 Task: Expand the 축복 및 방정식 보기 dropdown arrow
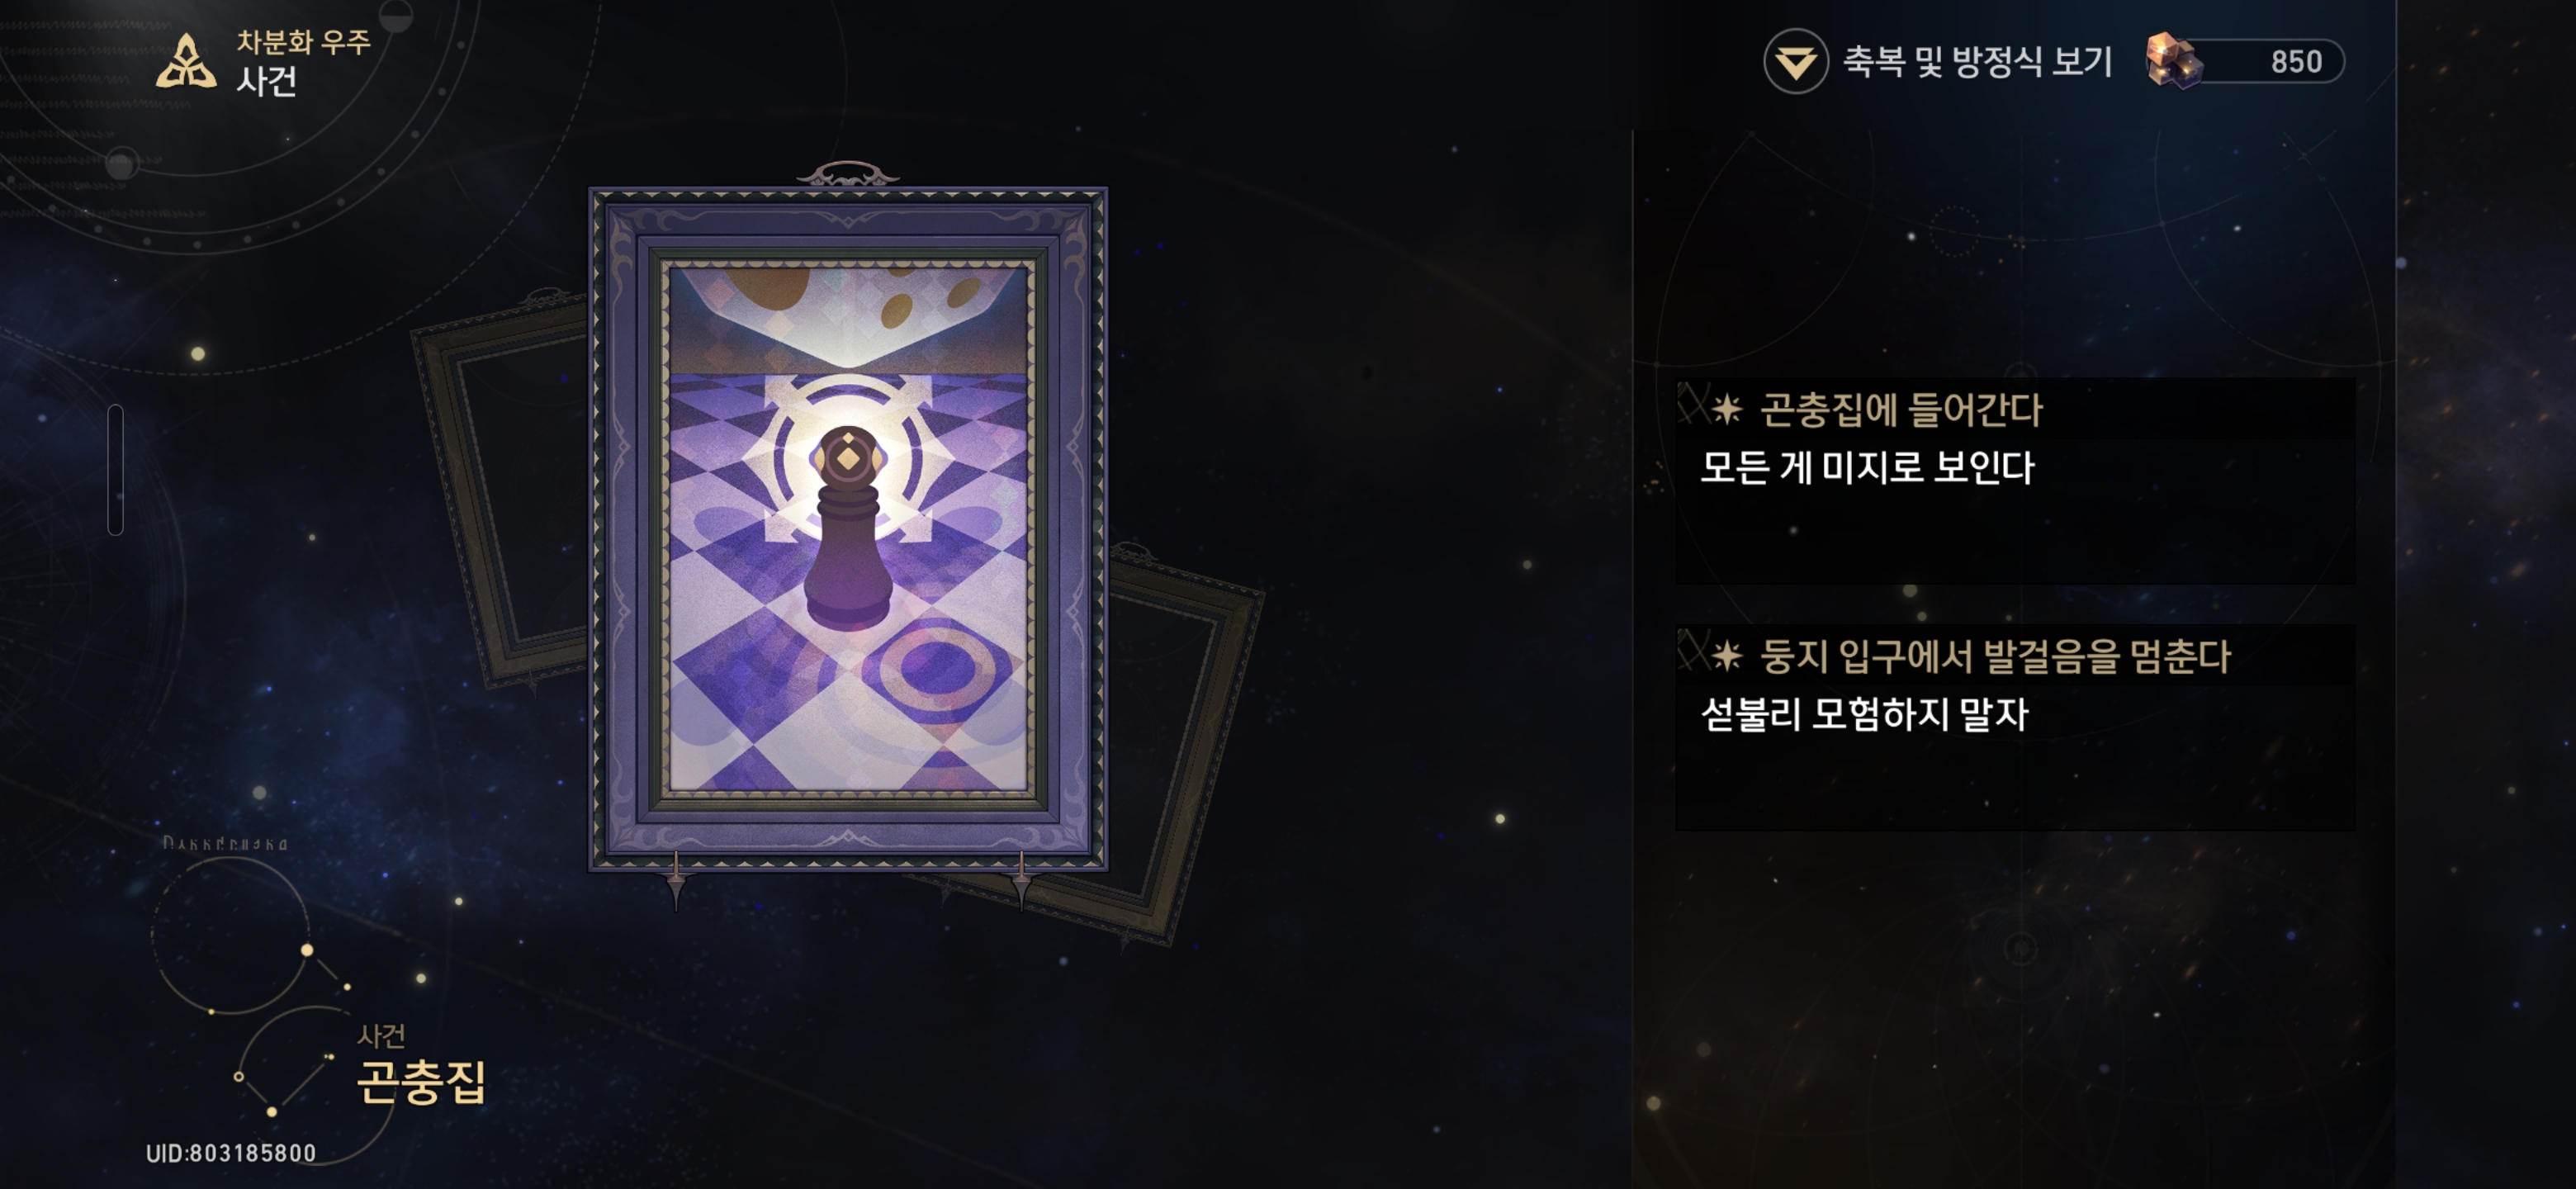click(1795, 62)
